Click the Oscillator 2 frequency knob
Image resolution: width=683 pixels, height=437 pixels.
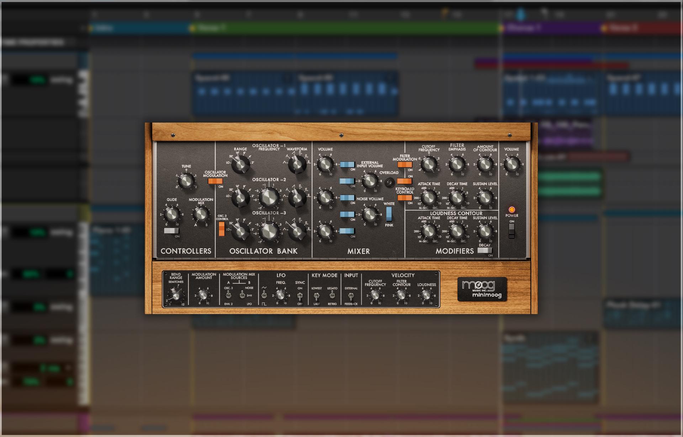(269, 198)
